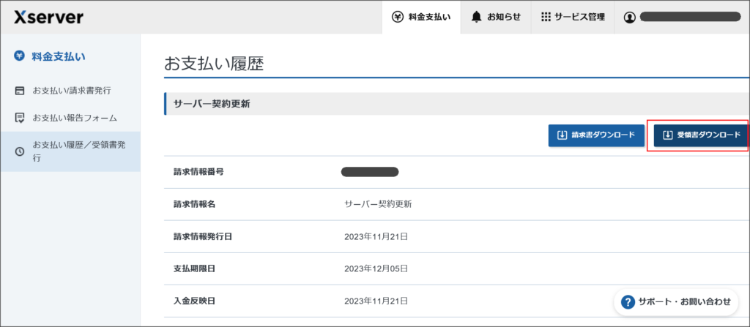Click the bell notification icon
750x327 pixels.
(477, 17)
